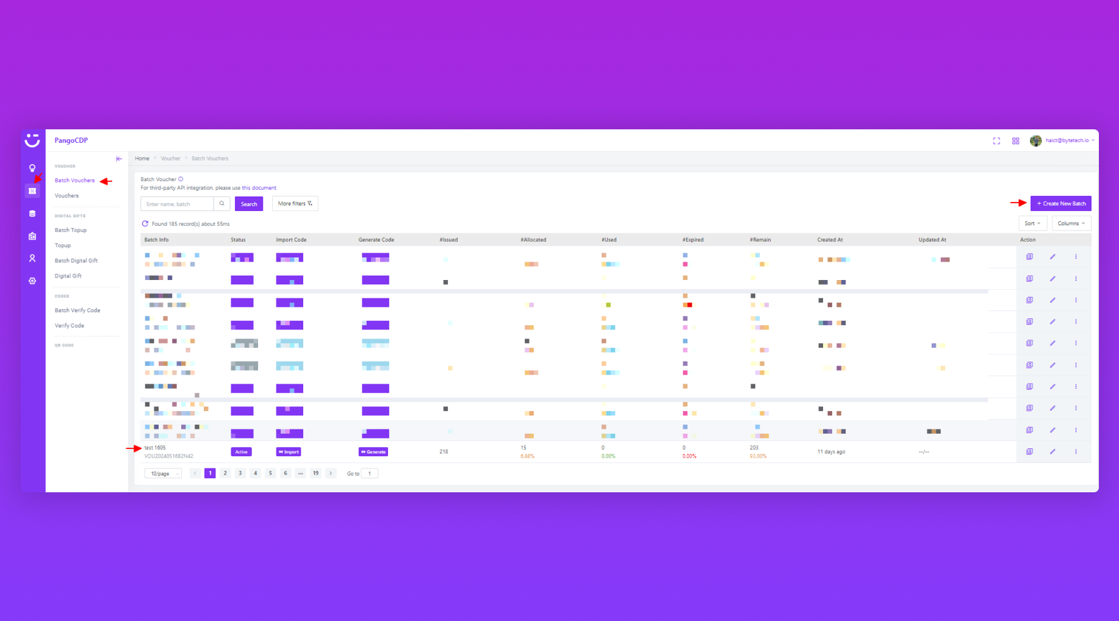Screen dimensions: 1119x621
Task: Go to page 3 of results
Action: (240, 473)
